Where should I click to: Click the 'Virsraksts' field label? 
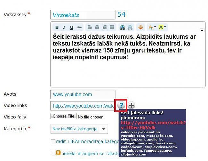coord(15,14)
